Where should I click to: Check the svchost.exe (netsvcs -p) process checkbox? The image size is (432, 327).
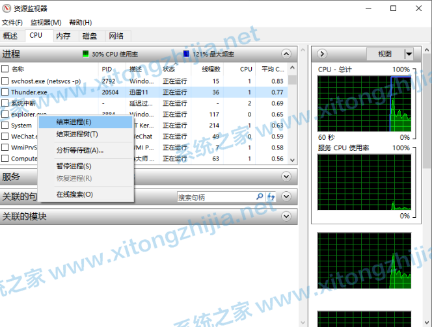5,81
